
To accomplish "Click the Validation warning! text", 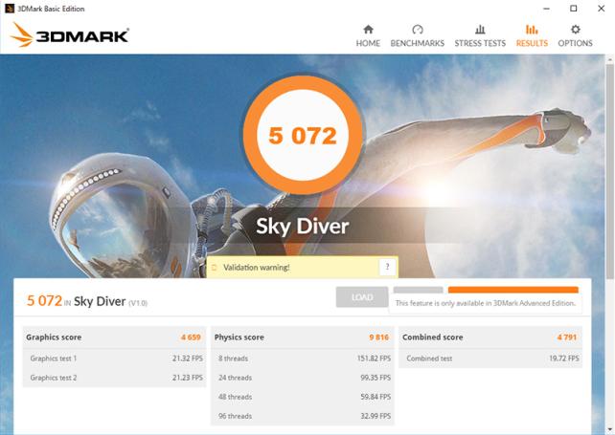I will pyautogui.click(x=256, y=268).
